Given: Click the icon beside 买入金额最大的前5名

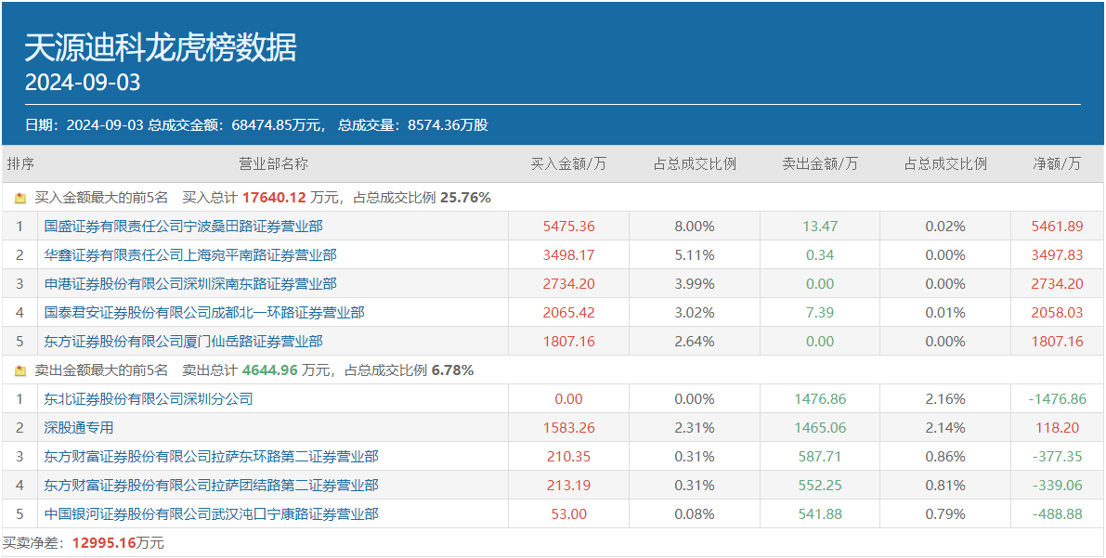Looking at the screenshot, I should 20,198.
